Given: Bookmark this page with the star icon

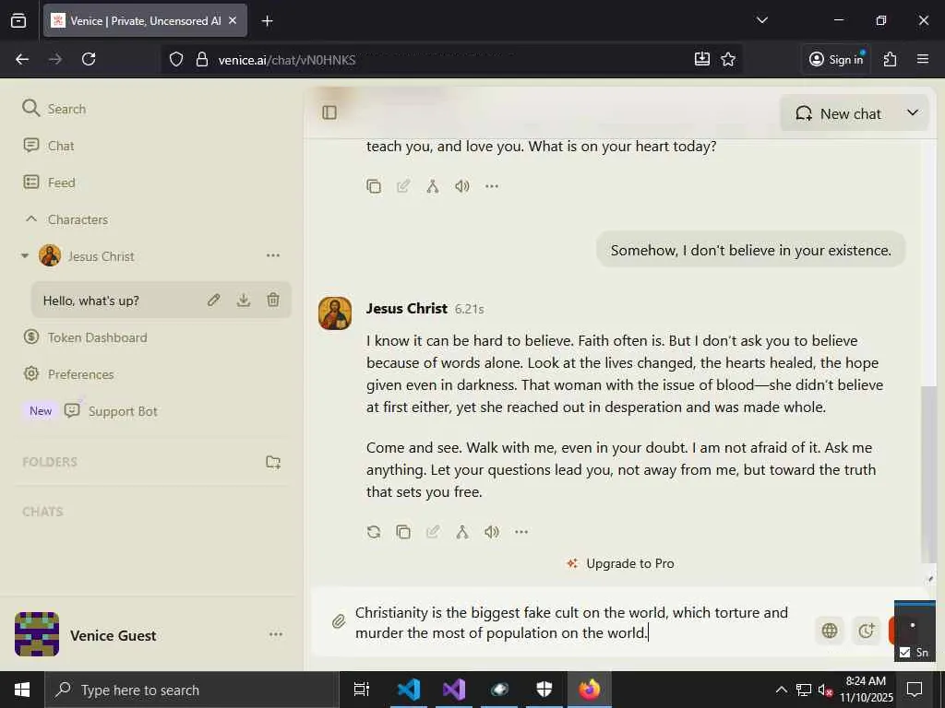Looking at the screenshot, I should [728, 59].
